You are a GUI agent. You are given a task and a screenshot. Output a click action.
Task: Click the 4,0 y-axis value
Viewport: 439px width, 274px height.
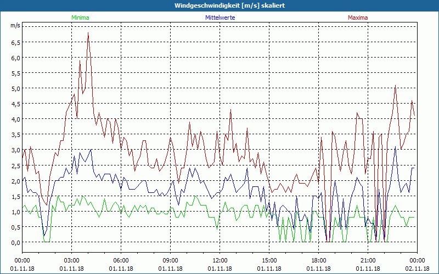click(16, 119)
